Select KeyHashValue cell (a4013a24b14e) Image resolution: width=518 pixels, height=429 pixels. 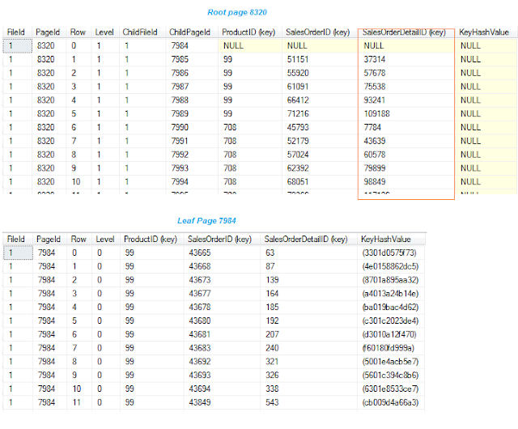click(x=392, y=294)
